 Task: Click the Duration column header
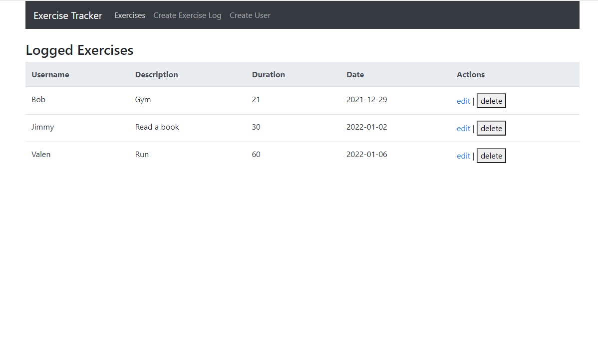coord(268,74)
